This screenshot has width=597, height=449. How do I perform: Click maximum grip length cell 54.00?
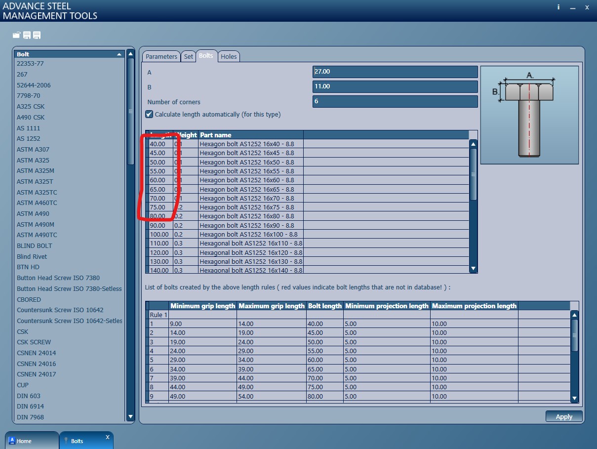point(272,396)
